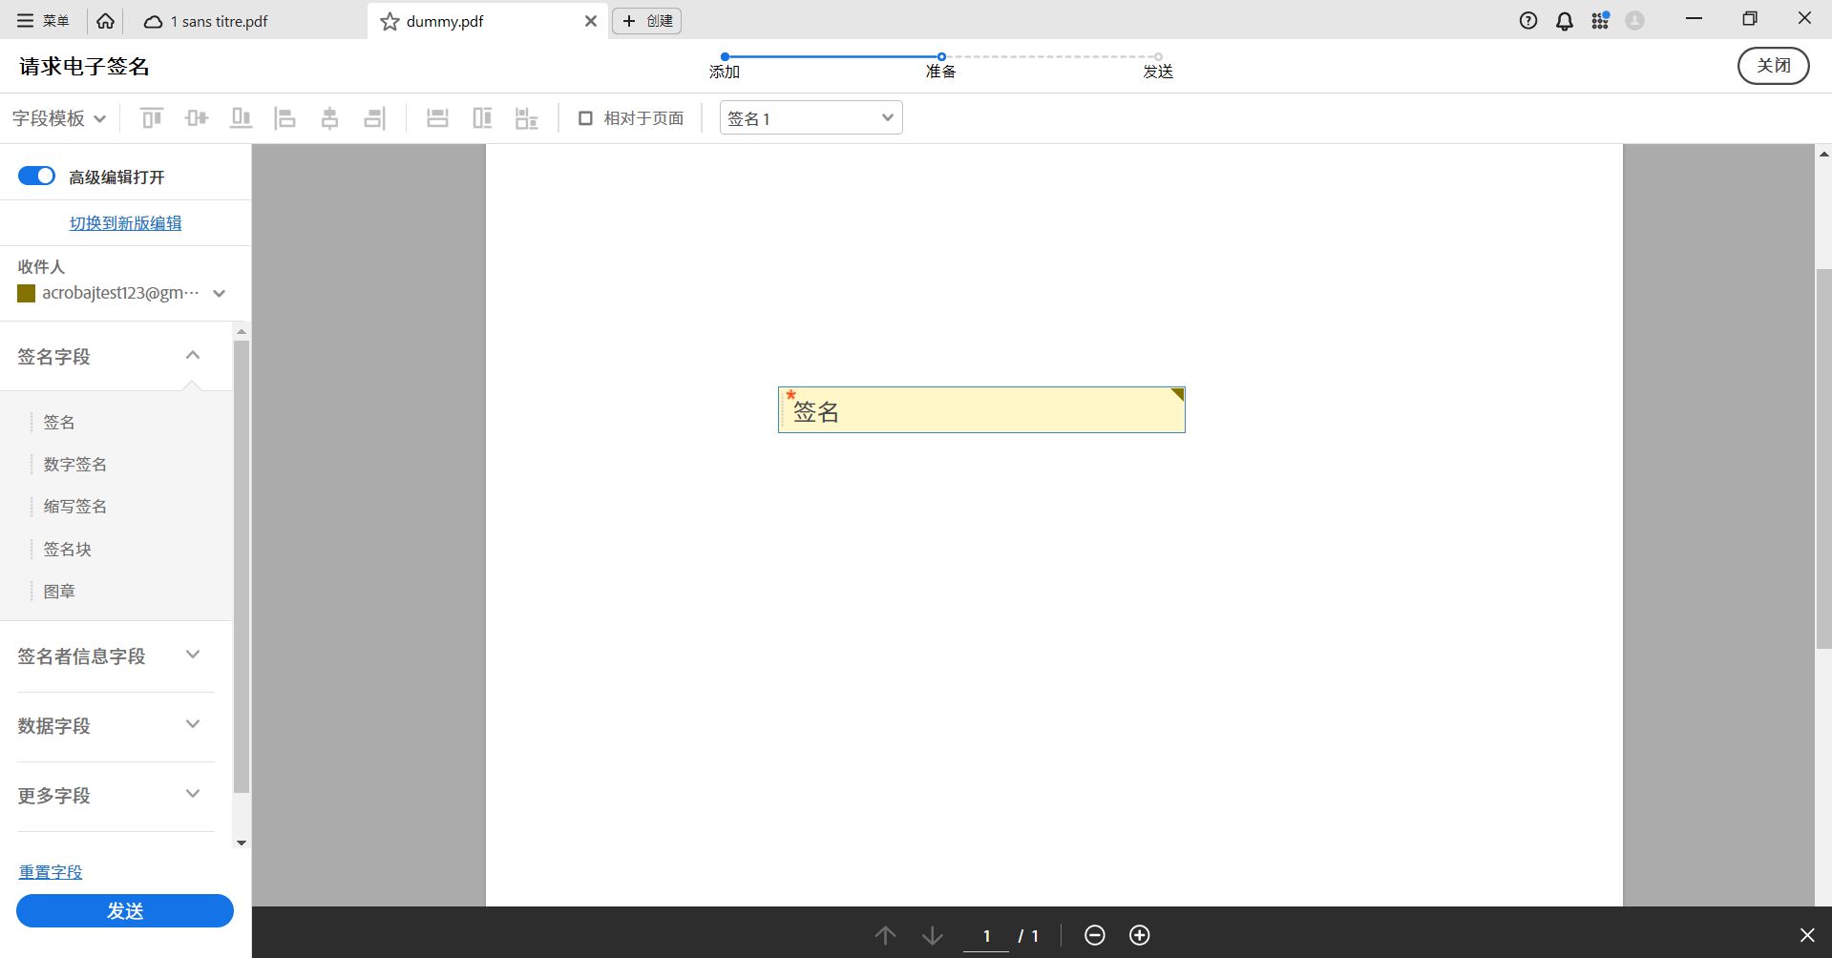Click the 切换到新版编辑 link
Image resolution: width=1832 pixels, height=958 pixels.
click(x=125, y=223)
